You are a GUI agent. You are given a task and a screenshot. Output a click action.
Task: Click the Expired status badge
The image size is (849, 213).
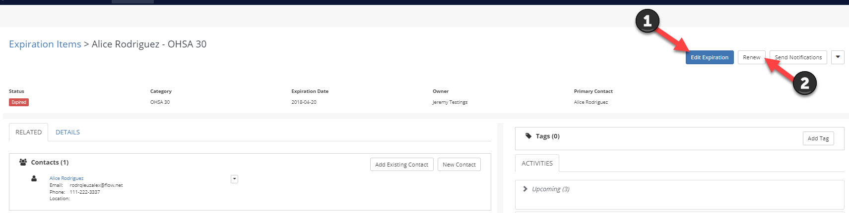(19, 102)
